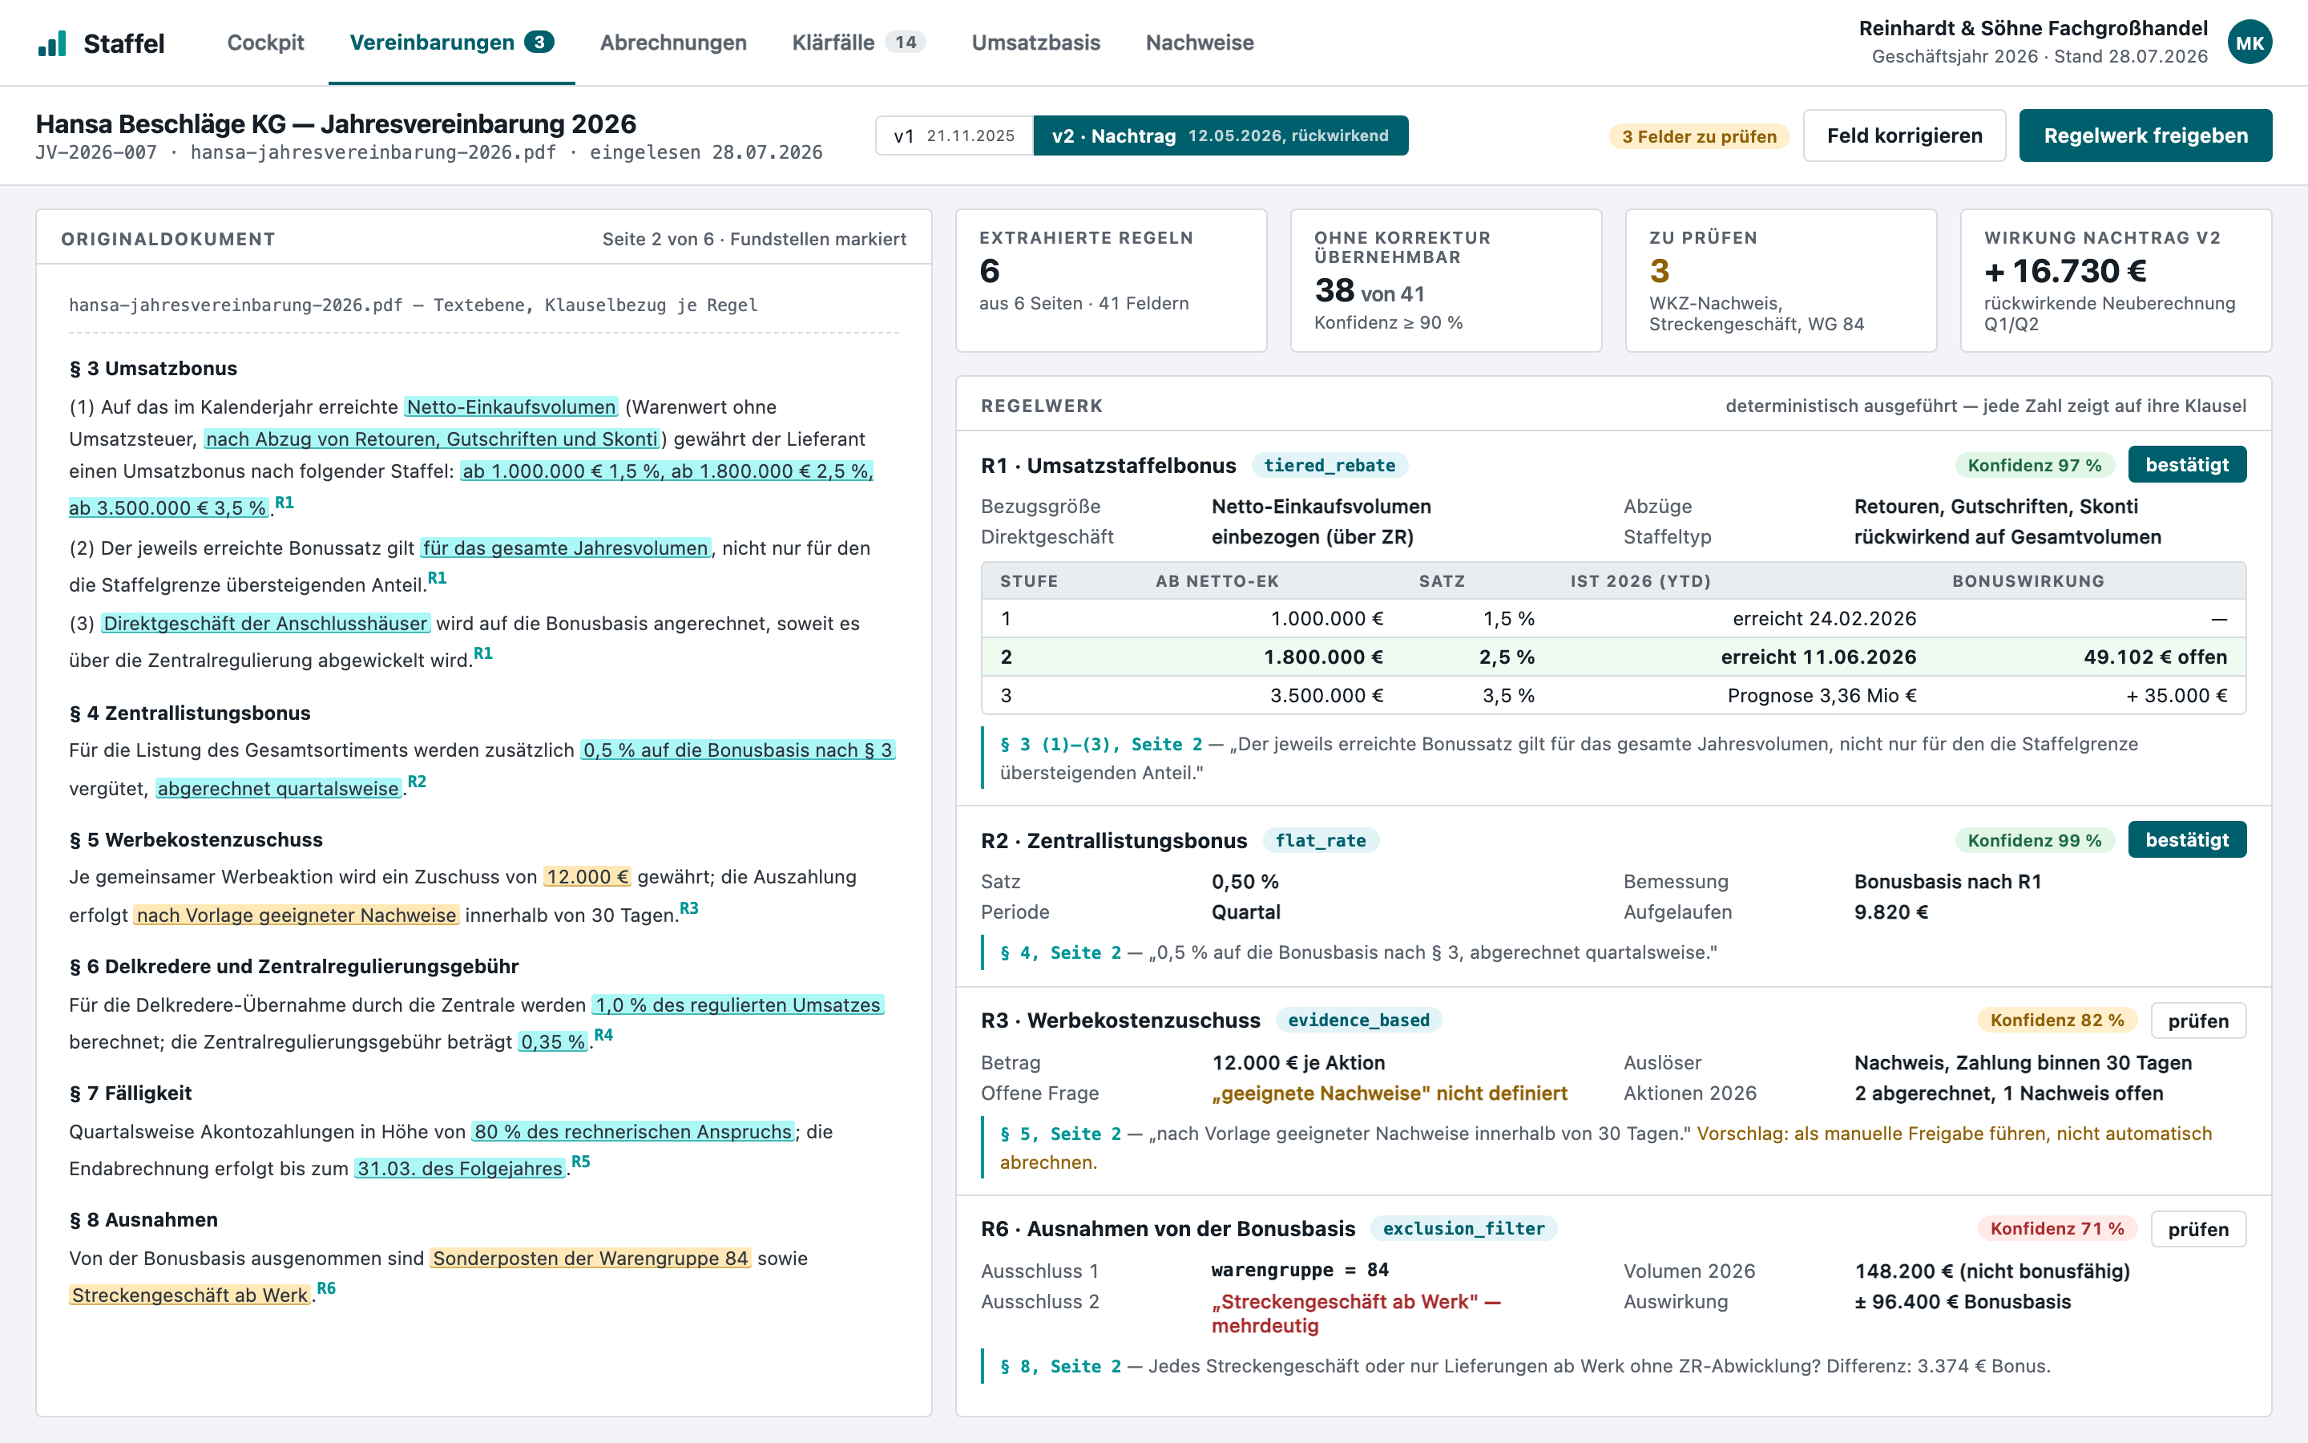Click the Klärfälle count badge 14
Image resolution: width=2308 pixels, height=1443 pixels.
[x=905, y=42]
